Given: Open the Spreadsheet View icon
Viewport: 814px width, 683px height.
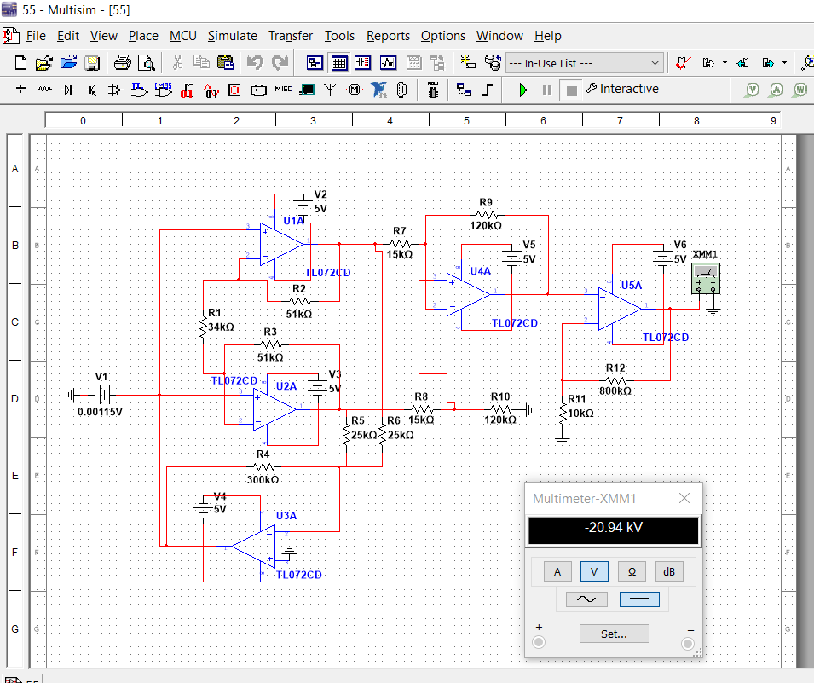Looking at the screenshot, I should [339, 62].
